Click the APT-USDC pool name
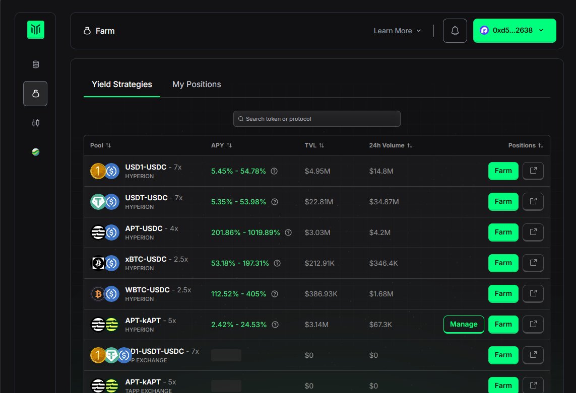The image size is (576, 393). [144, 228]
